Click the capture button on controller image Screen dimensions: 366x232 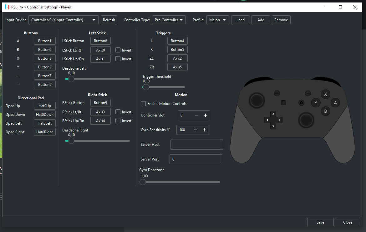pyautogui.click(x=283, y=102)
